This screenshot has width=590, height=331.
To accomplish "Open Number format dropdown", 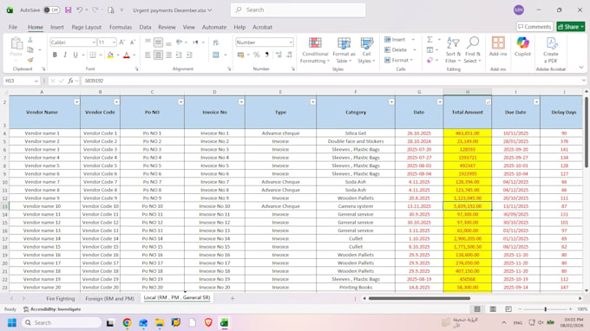I will (291, 42).
